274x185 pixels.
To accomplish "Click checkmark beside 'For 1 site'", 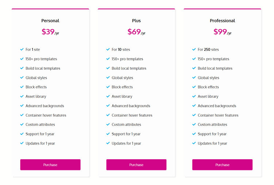I will [22, 49].
